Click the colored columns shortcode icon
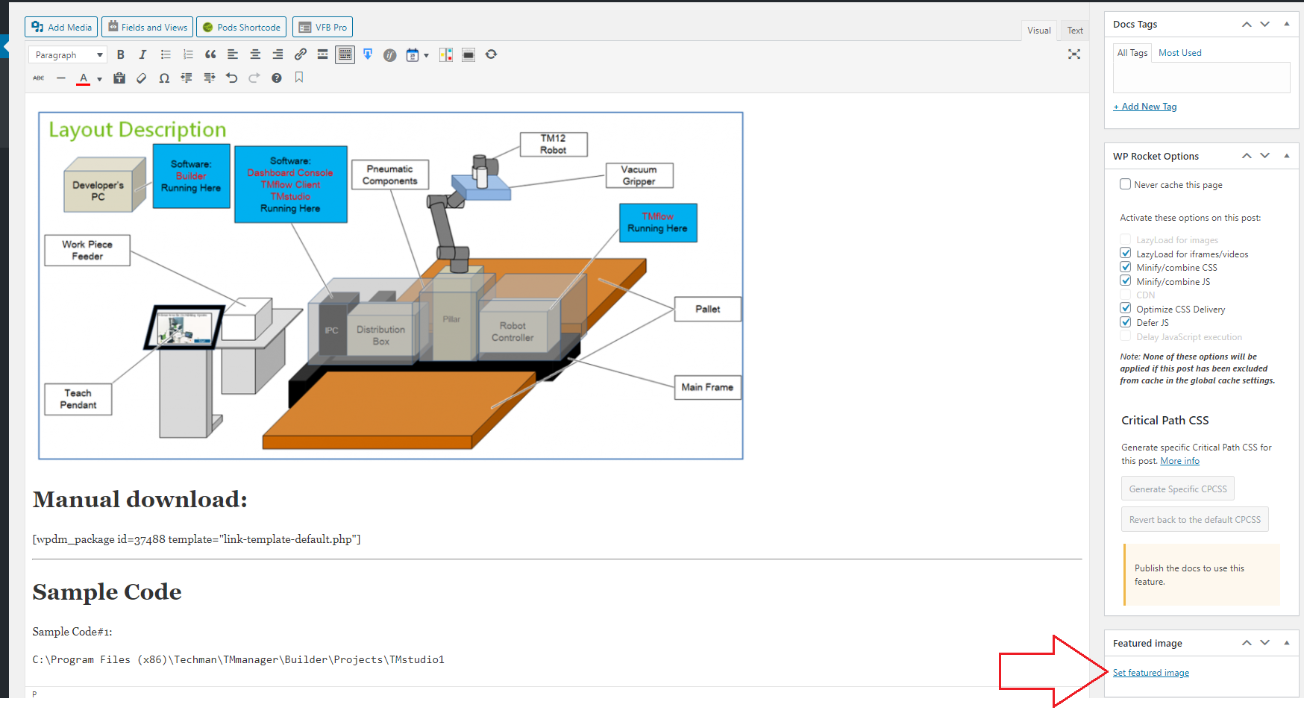Screen dimensions: 1304x722 [x=446, y=54]
